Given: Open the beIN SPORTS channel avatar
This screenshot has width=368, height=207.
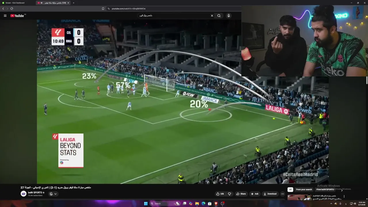Looking at the screenshot, I should tap(24, 194).
